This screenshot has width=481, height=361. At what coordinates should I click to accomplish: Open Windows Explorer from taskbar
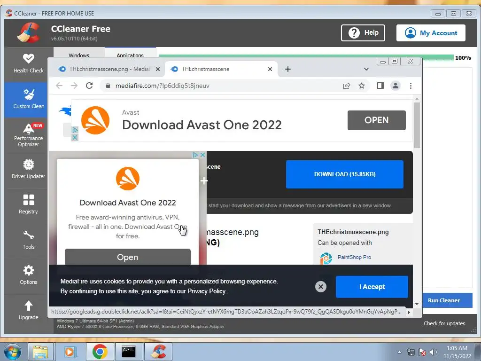tap(40, 352)
